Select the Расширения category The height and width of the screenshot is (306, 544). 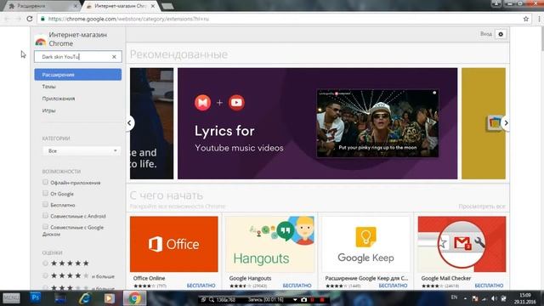pyautogui.click(x=77, y=75)
